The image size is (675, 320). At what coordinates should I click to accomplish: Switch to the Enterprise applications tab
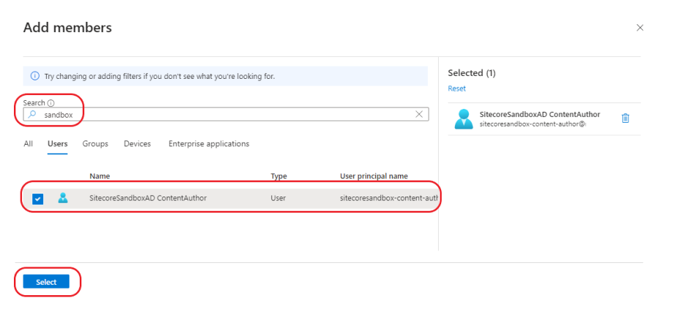pos(208,144)
